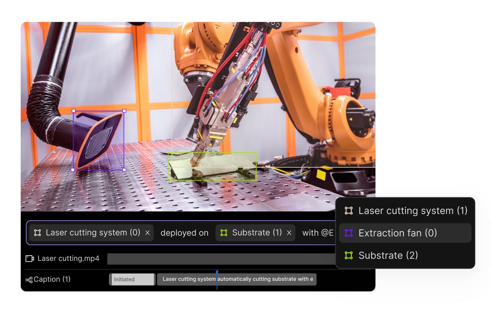Select the "Initiated" caption segment on the timeline
The height and width of the screenshot is (312, 491).
click(132, 279)
